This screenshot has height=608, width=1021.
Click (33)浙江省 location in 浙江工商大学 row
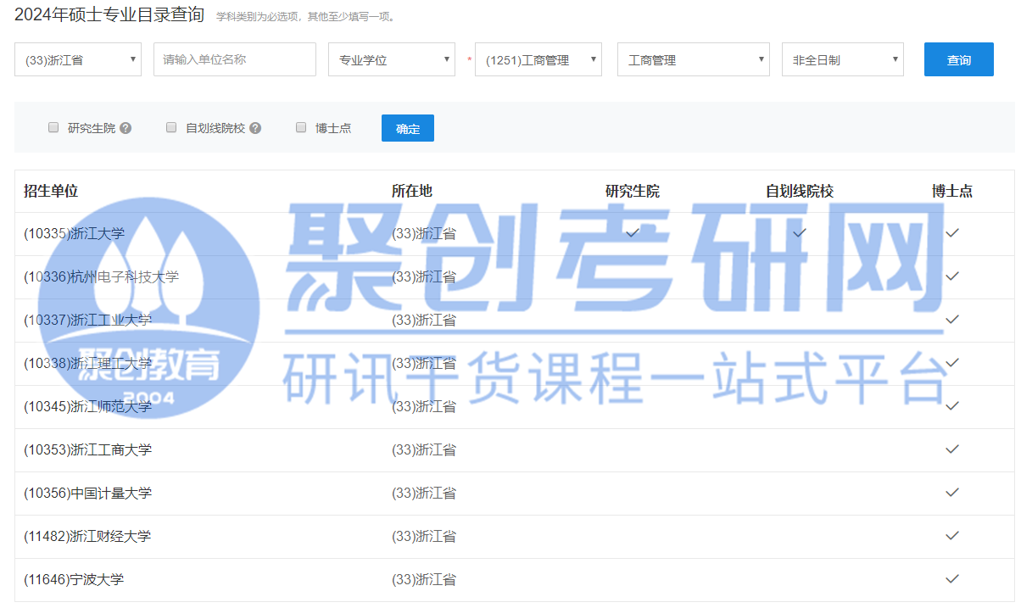click(424, 450)
